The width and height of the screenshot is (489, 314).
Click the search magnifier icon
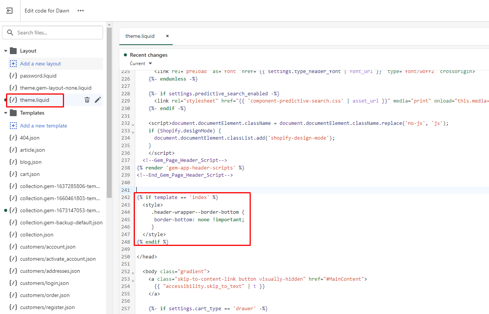10,33
